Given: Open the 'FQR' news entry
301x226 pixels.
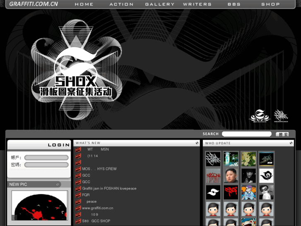Looking at the screenshot, I should click(x=86, y=195).
